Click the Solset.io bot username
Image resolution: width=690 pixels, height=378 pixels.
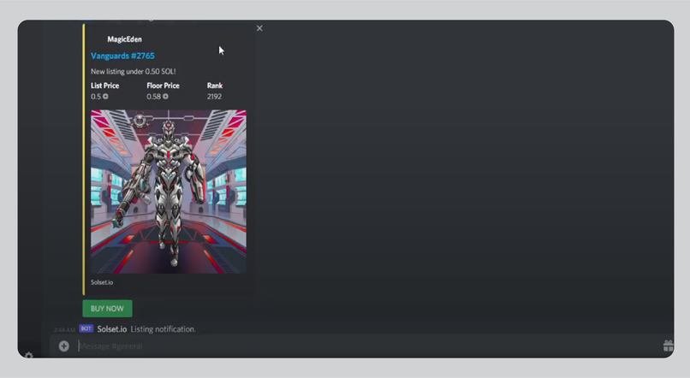(112, 328)
